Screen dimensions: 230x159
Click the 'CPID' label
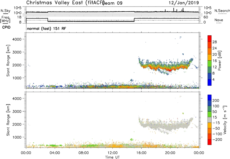tap(6, 27)
